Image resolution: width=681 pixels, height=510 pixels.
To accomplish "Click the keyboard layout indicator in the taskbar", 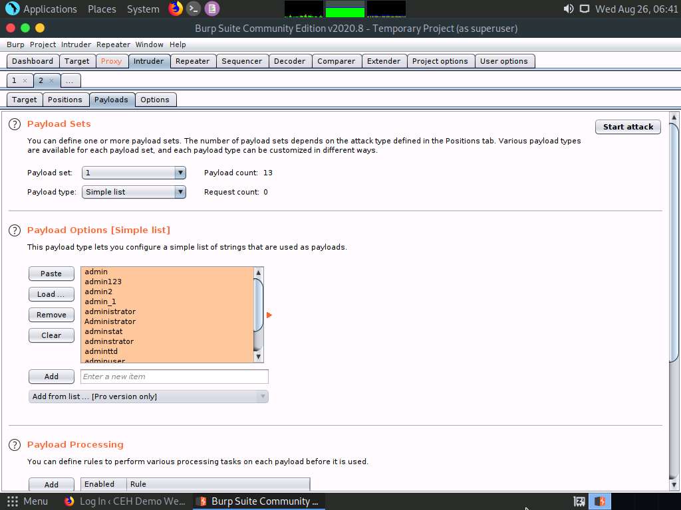I will tap(578, 501).
